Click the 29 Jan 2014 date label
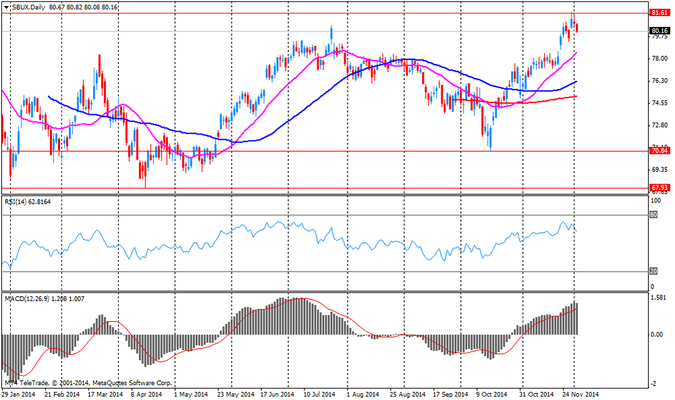 click(x=18, y=394)
